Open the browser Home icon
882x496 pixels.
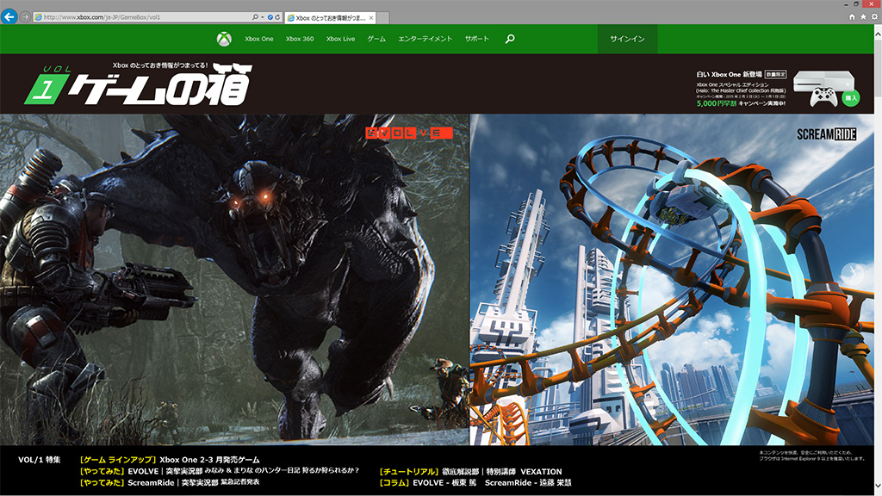(852, 17)
